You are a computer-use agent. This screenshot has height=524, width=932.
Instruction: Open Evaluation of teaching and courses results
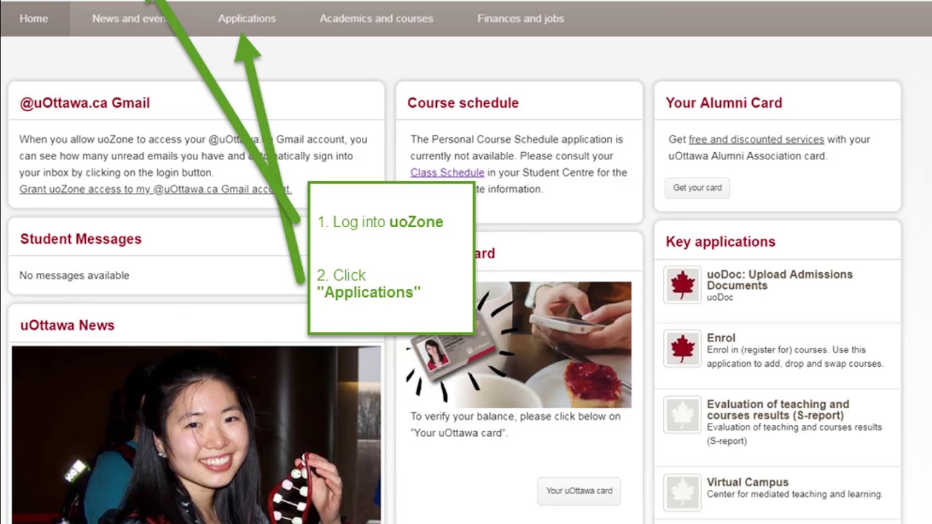778,410
